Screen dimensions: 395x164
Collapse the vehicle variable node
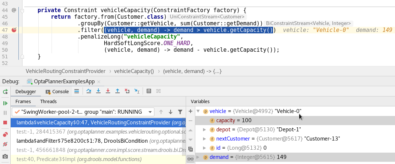point(198,111)
